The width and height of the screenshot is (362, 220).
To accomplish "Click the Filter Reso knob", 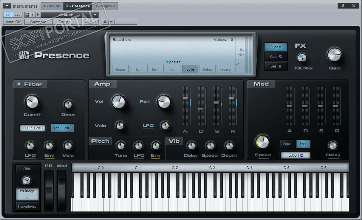I will (68, 105).
